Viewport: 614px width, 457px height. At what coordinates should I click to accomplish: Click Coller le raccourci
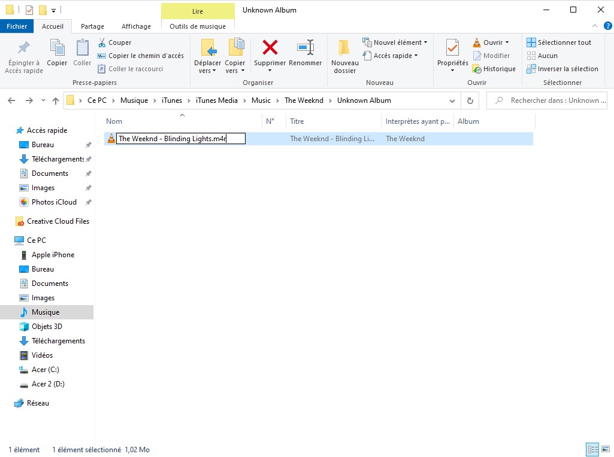(x=131, y=69)
